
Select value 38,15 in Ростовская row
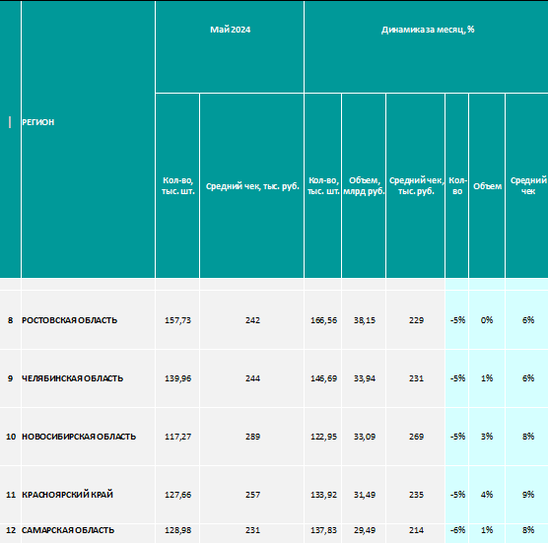coord(364,319)
